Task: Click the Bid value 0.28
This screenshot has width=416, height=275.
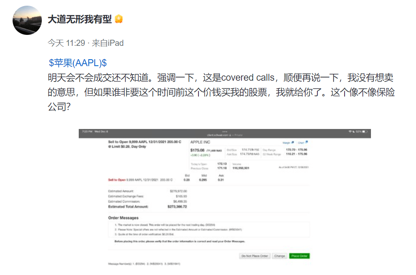Action: [187, 180]
